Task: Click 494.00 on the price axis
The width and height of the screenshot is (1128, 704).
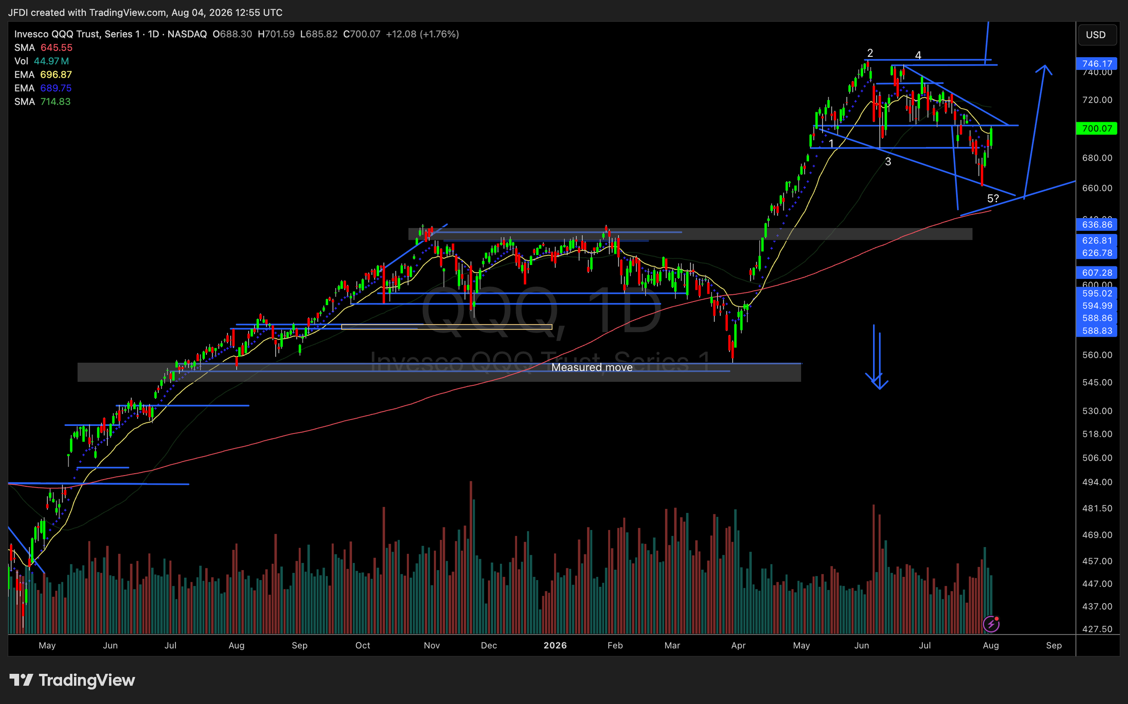Action: [1097, 482]
